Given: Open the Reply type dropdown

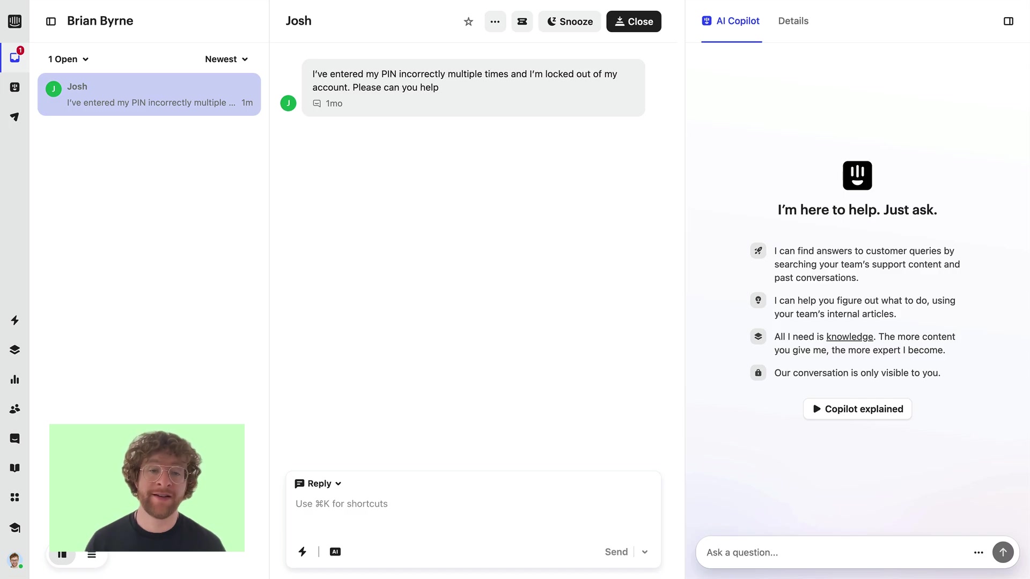Looking at the screenshot, I should point(318,484).
